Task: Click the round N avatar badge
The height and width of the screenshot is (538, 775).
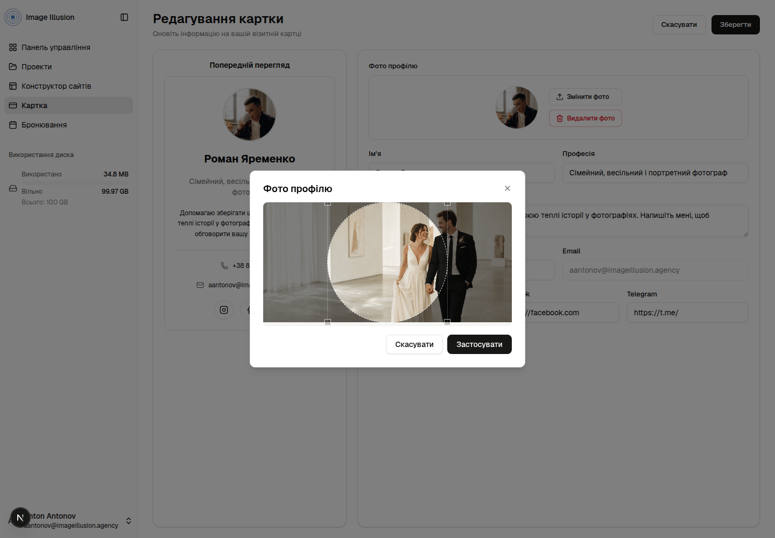Action: (x=20, y=518)
